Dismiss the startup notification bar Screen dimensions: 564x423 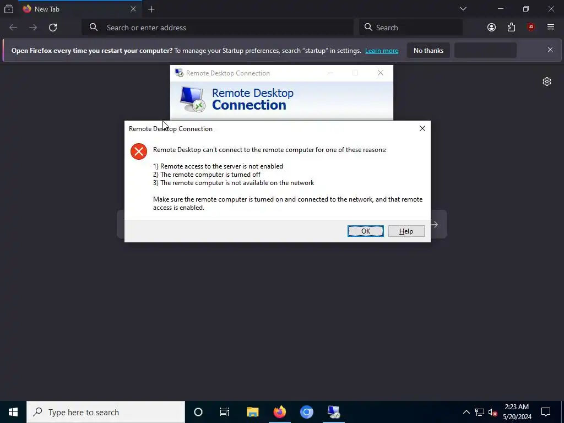(x=550, y=50)
